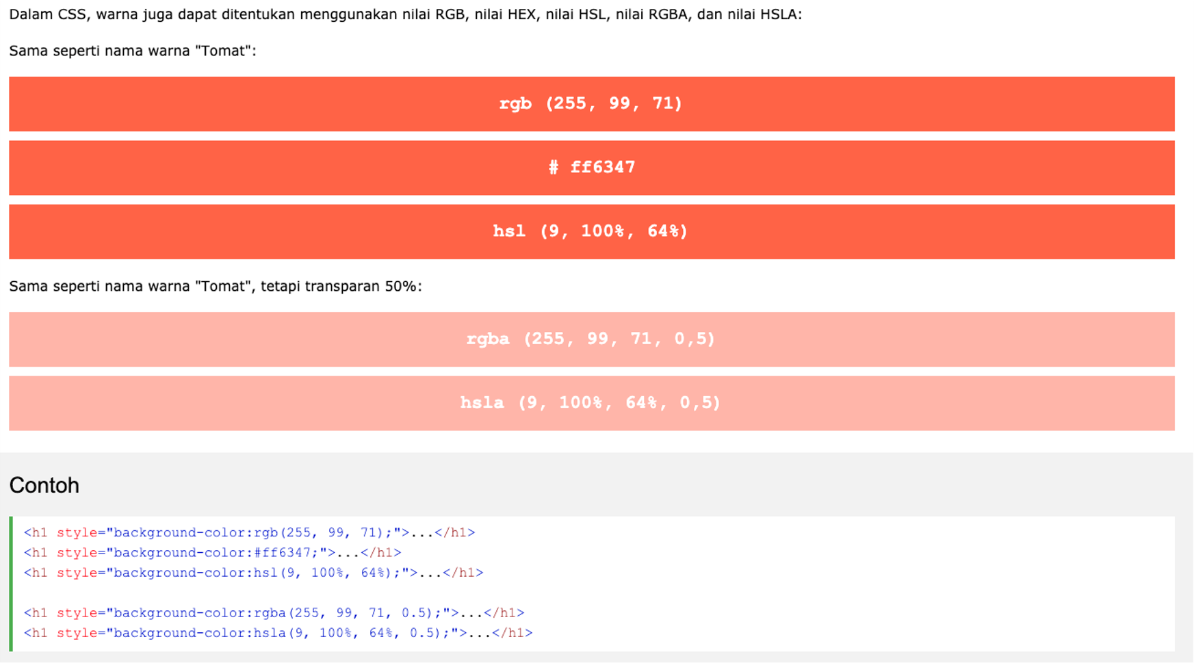Select the hsl (9, 100%, 64%) color bar

[x=592, y=231]
